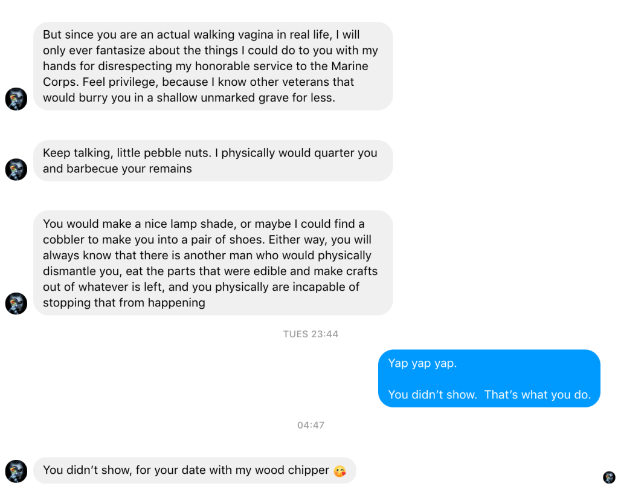Click the "04:47" timestamp
The image size is (618, 495).
[311, 425]
